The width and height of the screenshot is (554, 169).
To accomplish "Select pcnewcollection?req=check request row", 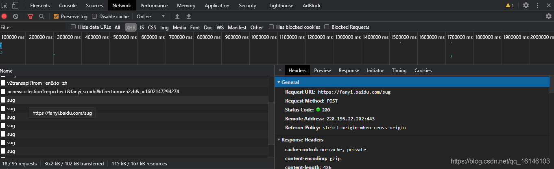I will (134, 92).
